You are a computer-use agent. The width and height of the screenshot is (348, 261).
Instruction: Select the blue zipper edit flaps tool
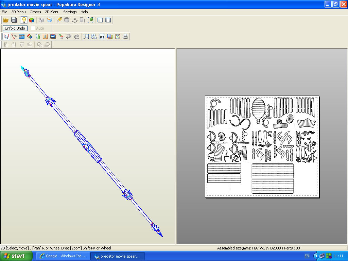[22, 37]
